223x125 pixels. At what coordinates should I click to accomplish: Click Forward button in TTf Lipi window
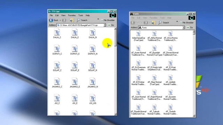(x=64, y=20)
